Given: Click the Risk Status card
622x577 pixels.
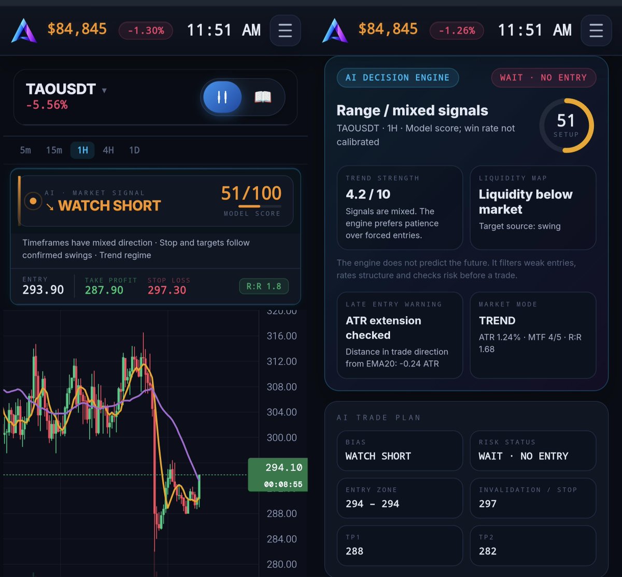Looking at the screenshot, I should (x=533, y=451).
